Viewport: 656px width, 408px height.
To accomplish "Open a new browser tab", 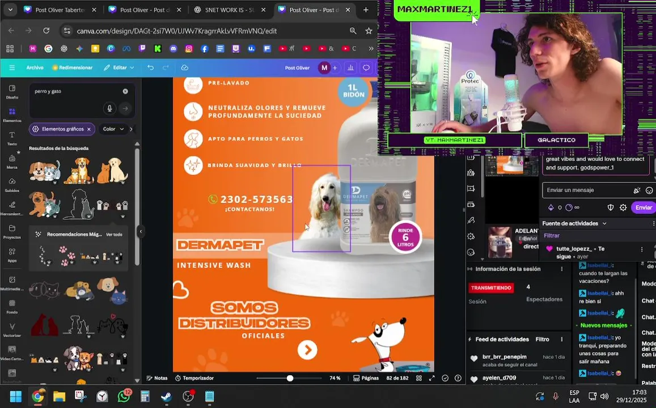I will [366, 10].
